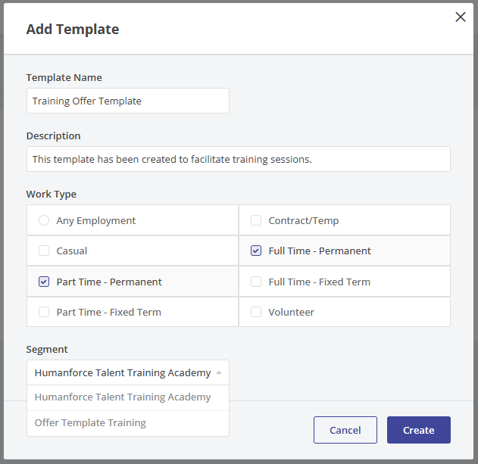Viewport: 478px width, 464px height.
Task: Click the Any Employment label text
Action: coord(96,220)
